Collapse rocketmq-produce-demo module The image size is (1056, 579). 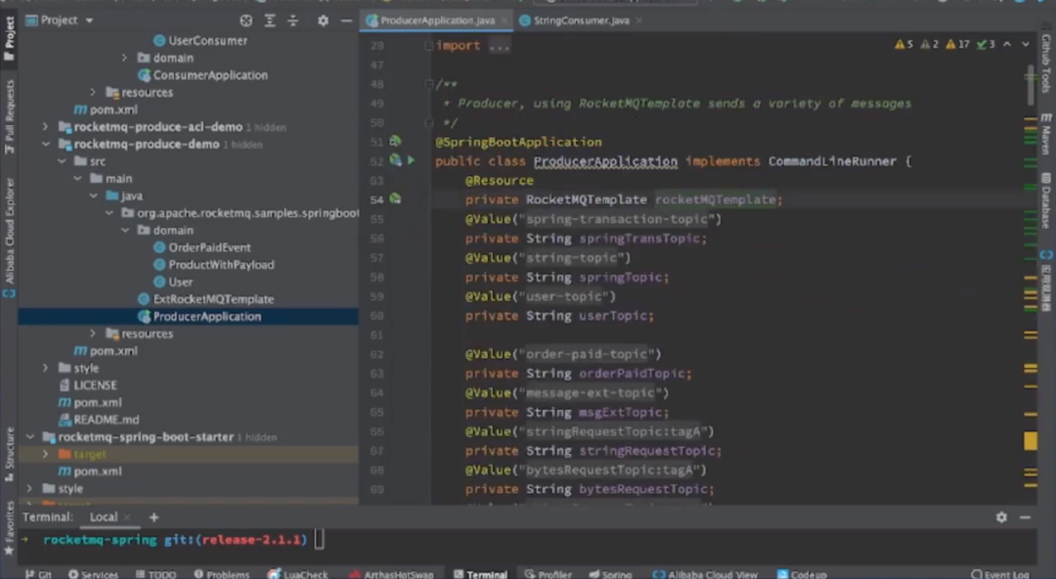45,144
